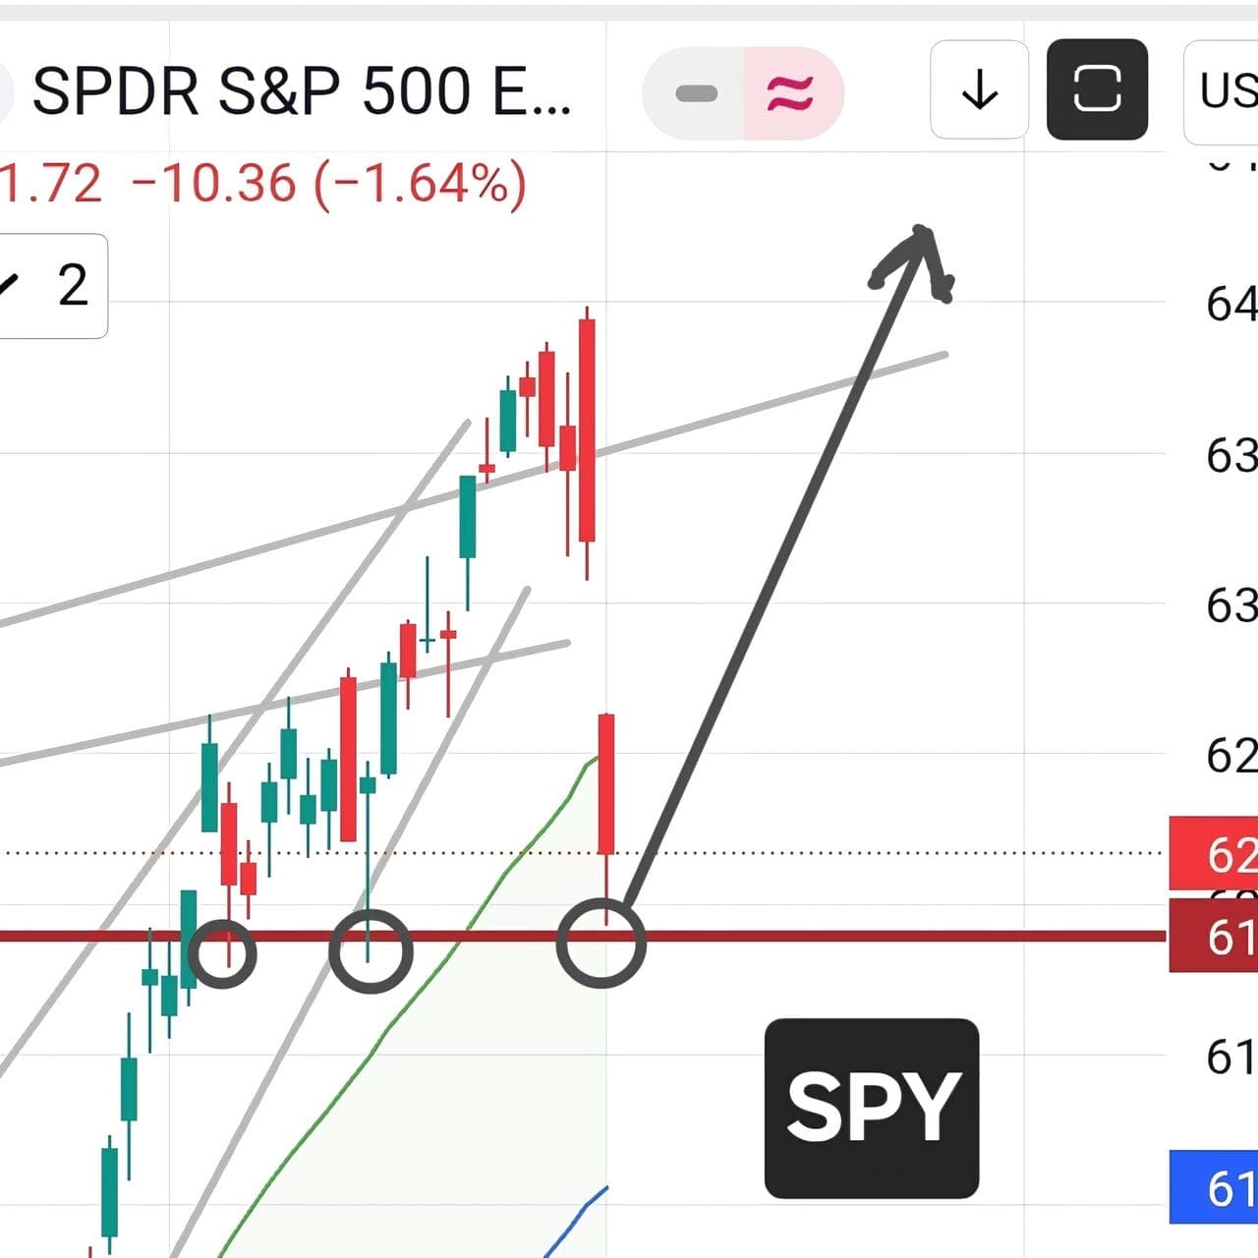Click the rightmost circle on support line
The height and width of the screenshot is (1258, 1258).
click(601, 943)
